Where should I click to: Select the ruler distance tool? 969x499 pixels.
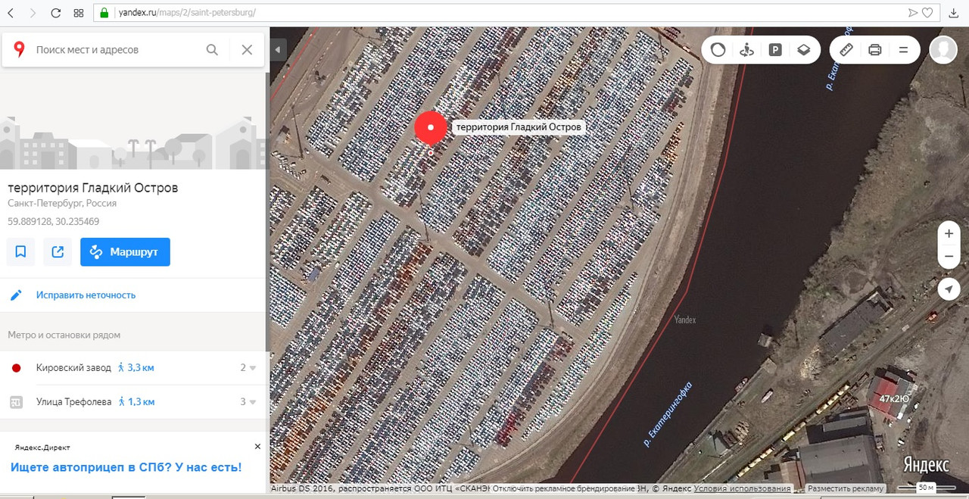pos(846,50)
